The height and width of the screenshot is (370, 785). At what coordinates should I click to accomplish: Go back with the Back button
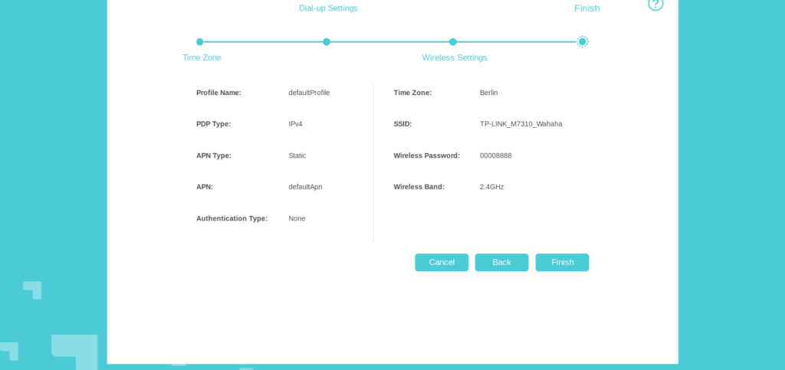[501, 263]
